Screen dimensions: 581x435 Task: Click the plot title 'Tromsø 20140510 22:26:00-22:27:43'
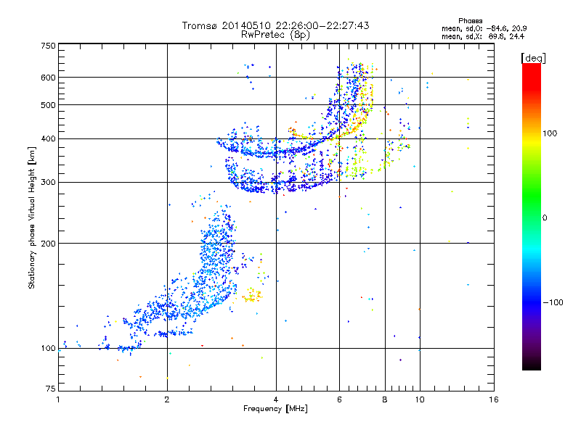pyautogui.click(x=275, y=25)
